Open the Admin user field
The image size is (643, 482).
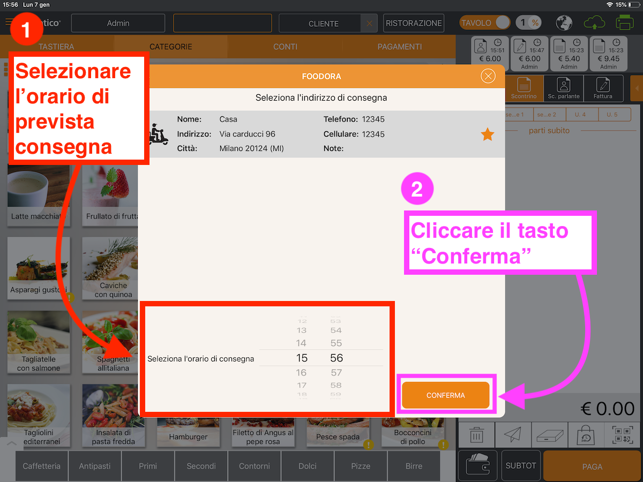point(118,23)
